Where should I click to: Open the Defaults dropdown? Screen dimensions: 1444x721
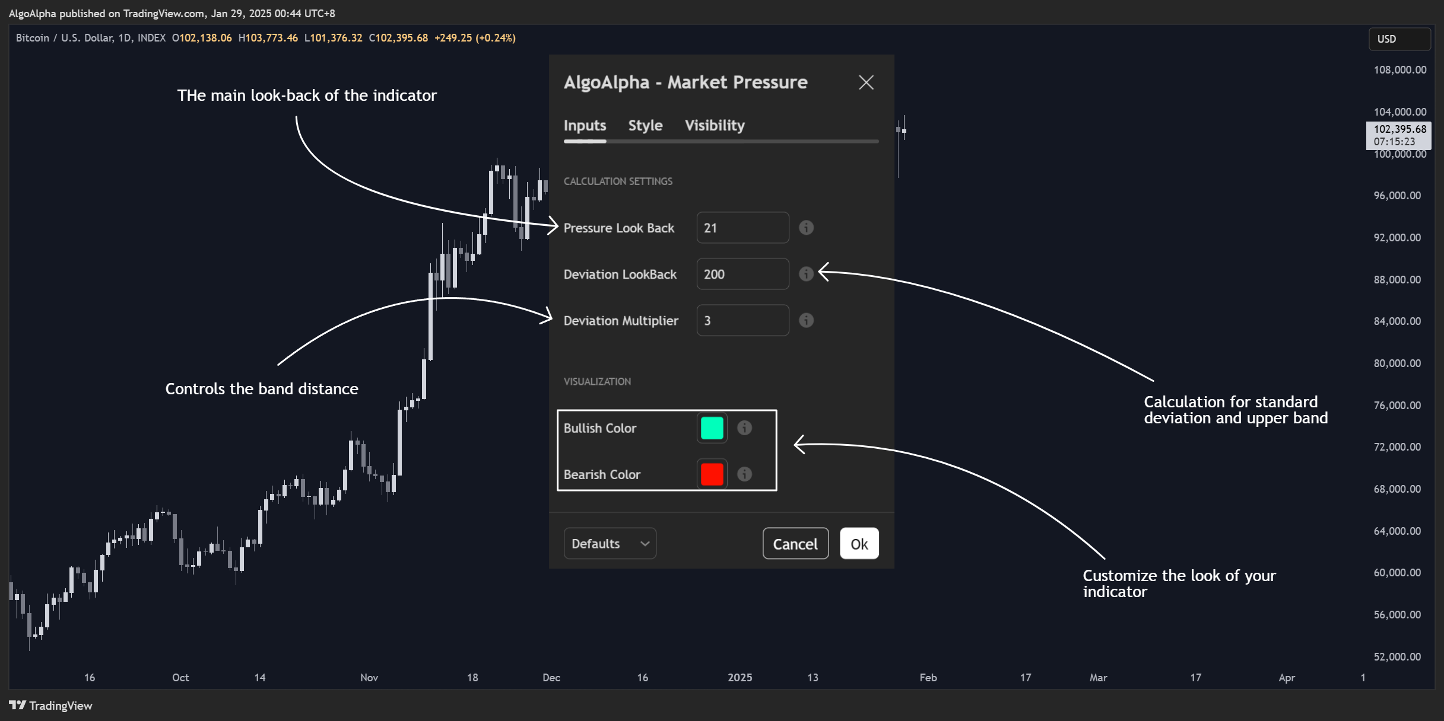[x=610, y=544]
